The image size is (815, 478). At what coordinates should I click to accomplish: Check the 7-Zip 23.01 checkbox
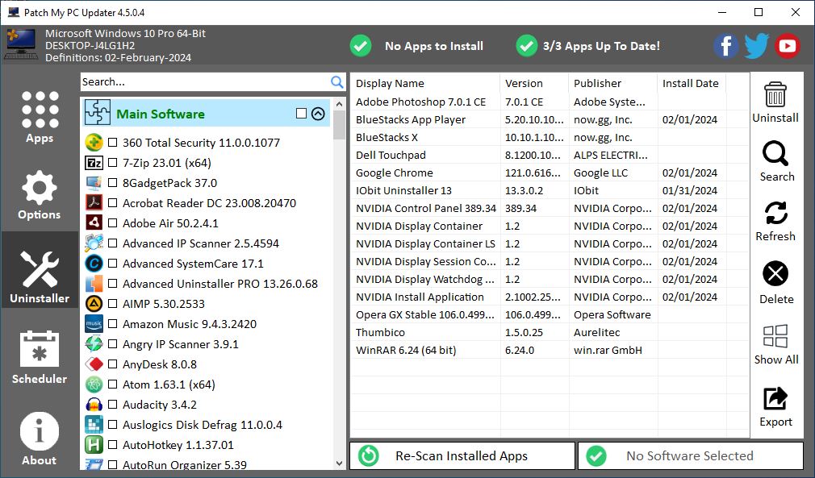[x=112, y=163]
